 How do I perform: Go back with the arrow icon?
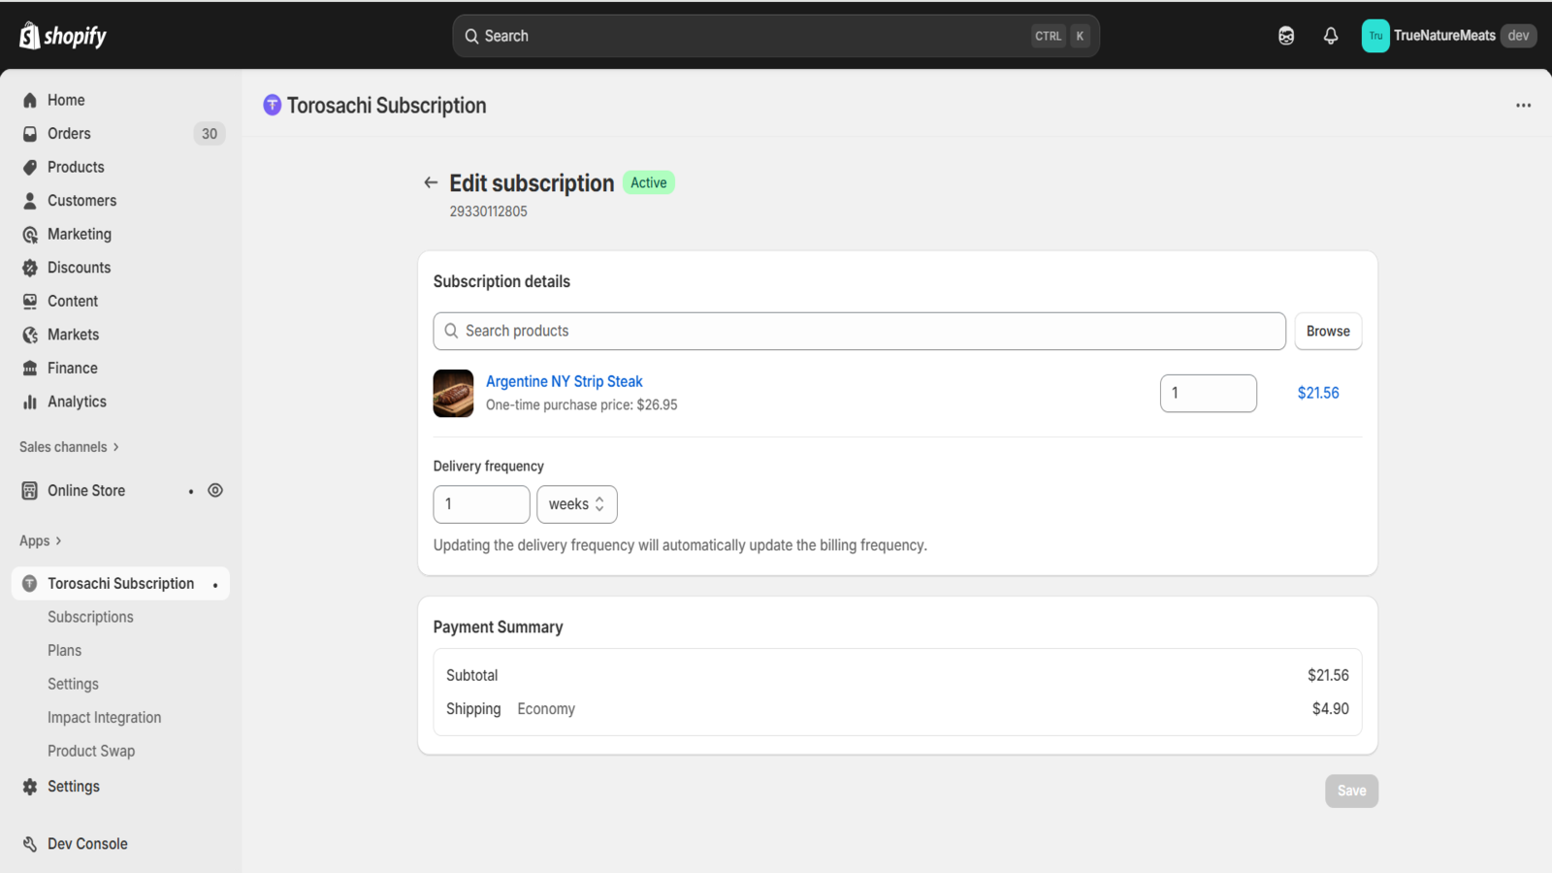431,182
